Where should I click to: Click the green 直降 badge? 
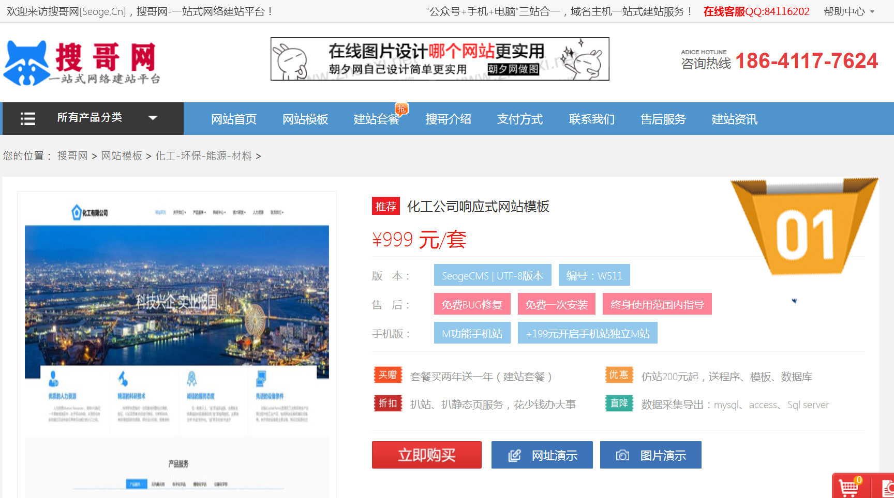click(x=619, y=403)
